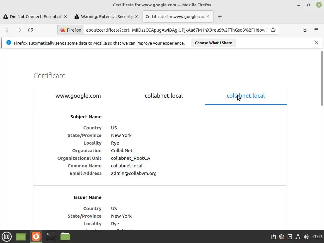This screenshot has height=243, width=324.
Task: Click the admin@collabvm.org email value
Action: click(134, 173)
